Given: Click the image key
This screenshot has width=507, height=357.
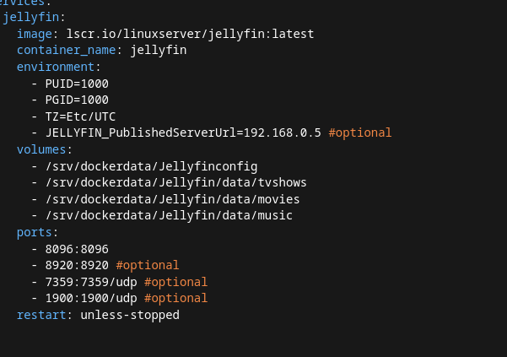Looking at the screenshot, I should click(34, 34).
